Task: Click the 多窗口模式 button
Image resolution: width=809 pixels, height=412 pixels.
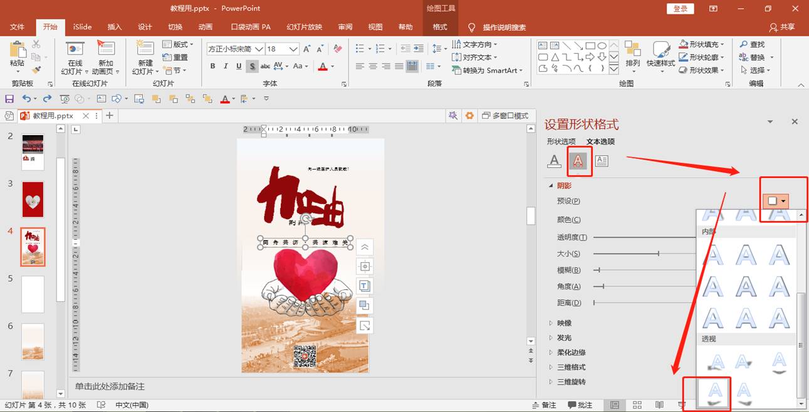Action: 505,116
